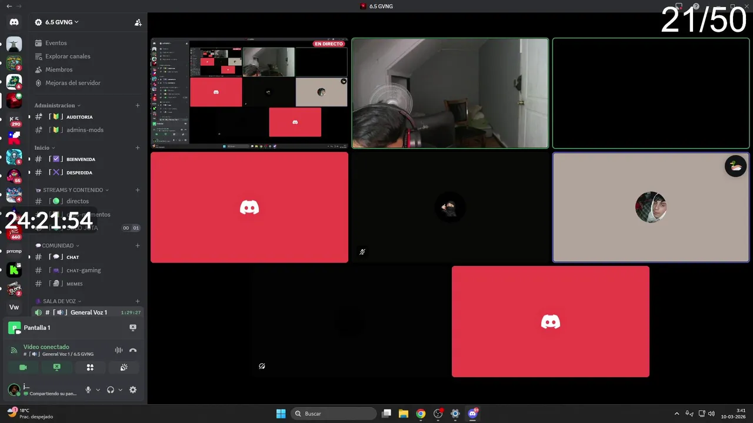Image resolution: width=753 pixels, height=423 pixels.
Task: Select the red participant tile on bottom row
Action: point(551,321)
